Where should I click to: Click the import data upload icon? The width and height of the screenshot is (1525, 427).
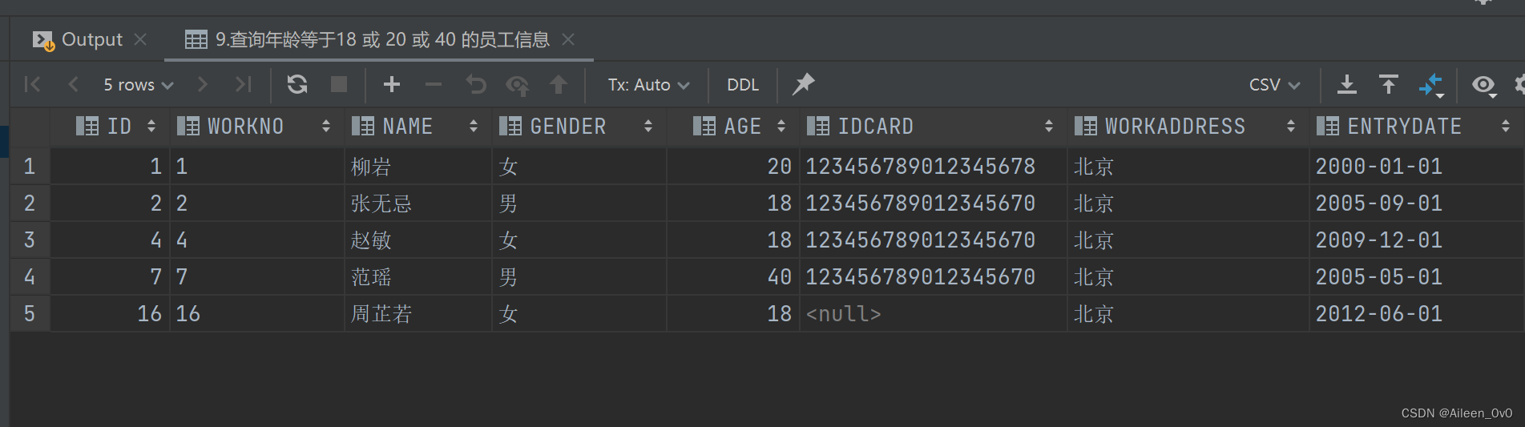1388,84
